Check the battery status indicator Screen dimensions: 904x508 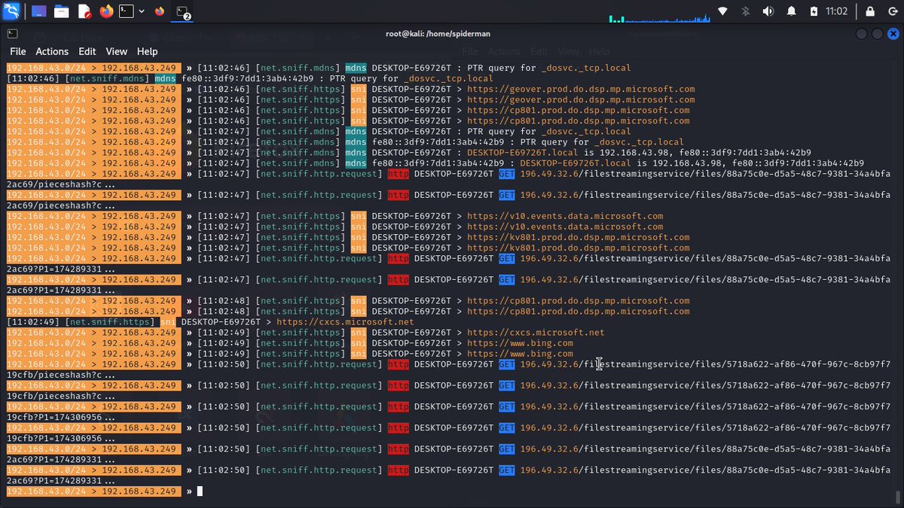click(x=814, y=11)
